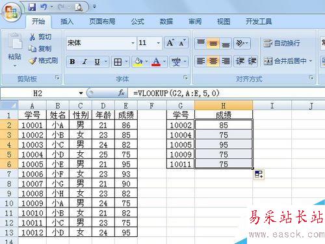This screenshot has height=244, width=325.
Task: Click 合并后居中 merge and center
Action: coord(285,61)
